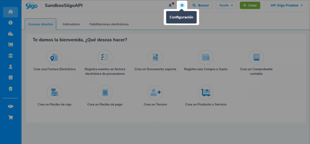
Task: Open the Crea un Producto o Servicio icon
Action: [x=206, y=92]
